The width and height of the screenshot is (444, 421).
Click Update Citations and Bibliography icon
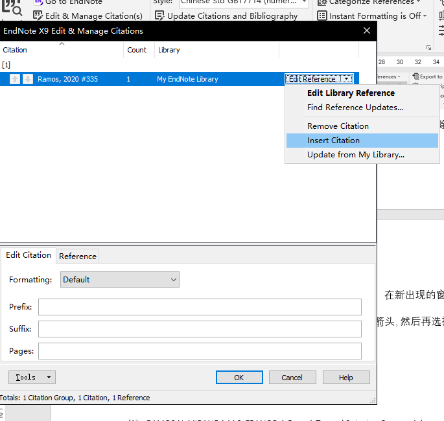[x=159, y=16]
